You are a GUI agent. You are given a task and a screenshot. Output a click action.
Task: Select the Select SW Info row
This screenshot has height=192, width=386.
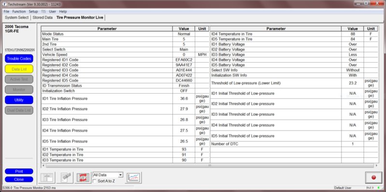coord(294,70)
